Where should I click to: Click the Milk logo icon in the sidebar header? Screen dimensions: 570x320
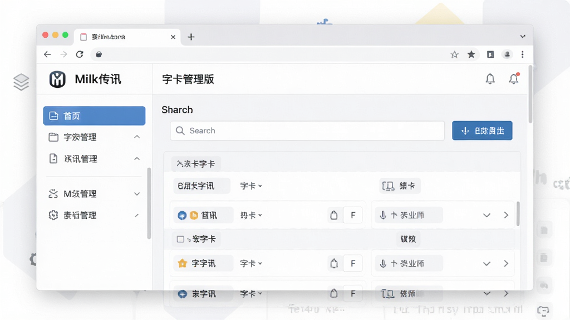pos(57,79)
